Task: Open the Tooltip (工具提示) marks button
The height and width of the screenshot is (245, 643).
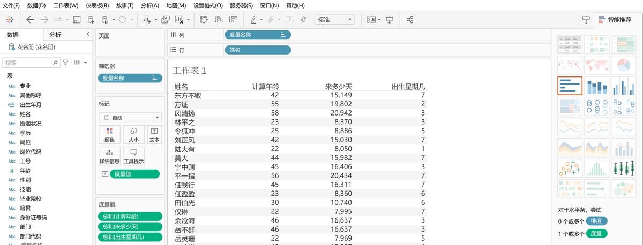Action: click(133, 157)
